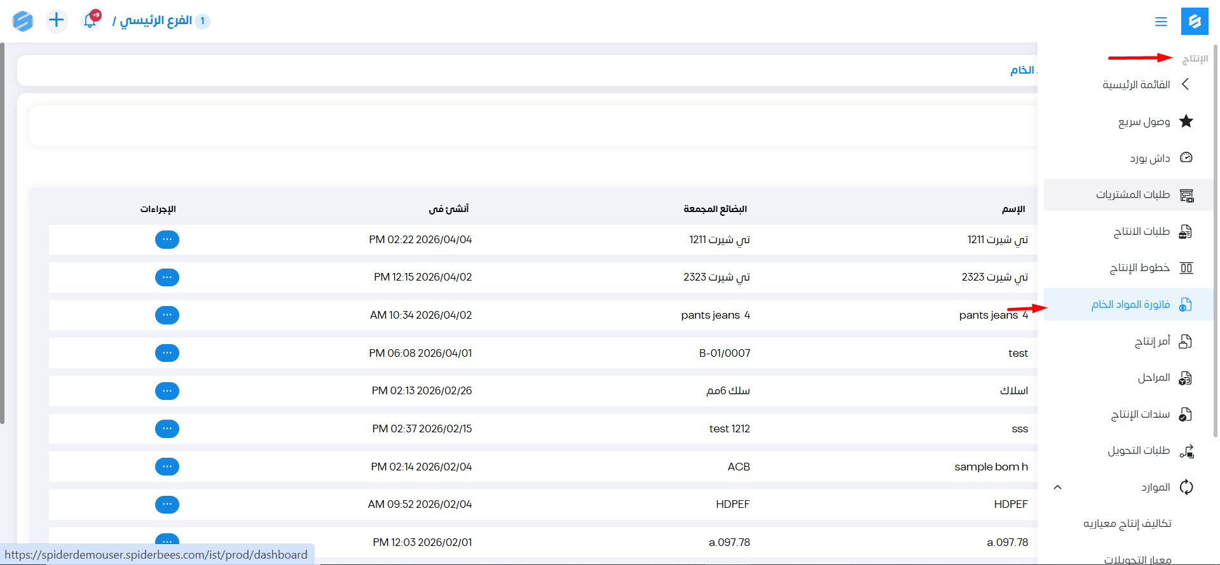
Task: Select Raw Materials Invoice (فاتورة المواد الخام)
Action: pyautogui.click(x=1130, y=305)
